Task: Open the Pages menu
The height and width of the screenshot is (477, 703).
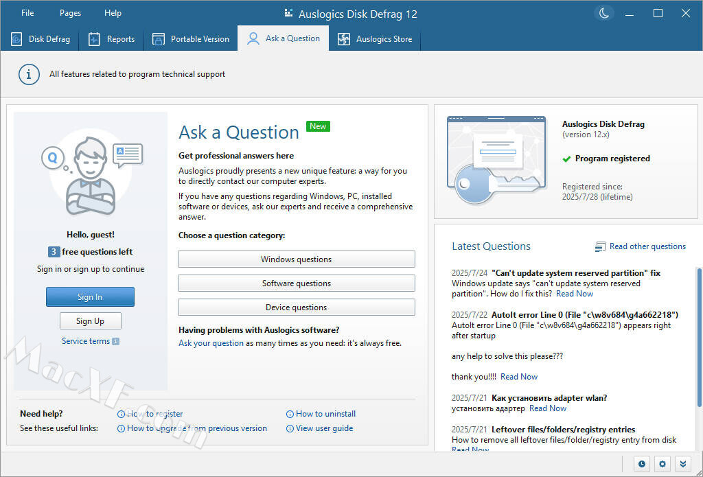Action: 71,13
